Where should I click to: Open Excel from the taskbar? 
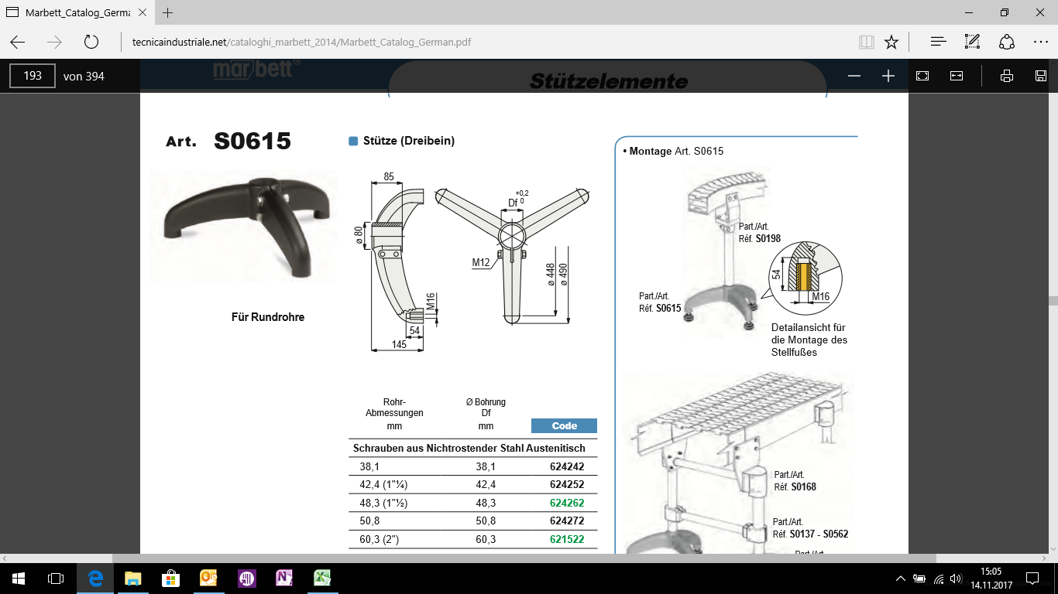click(x=322, y=579)
